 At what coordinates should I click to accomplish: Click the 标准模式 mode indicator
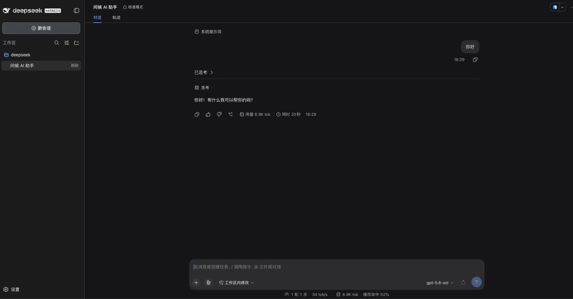pyautogui.click(x=133, y=7)
